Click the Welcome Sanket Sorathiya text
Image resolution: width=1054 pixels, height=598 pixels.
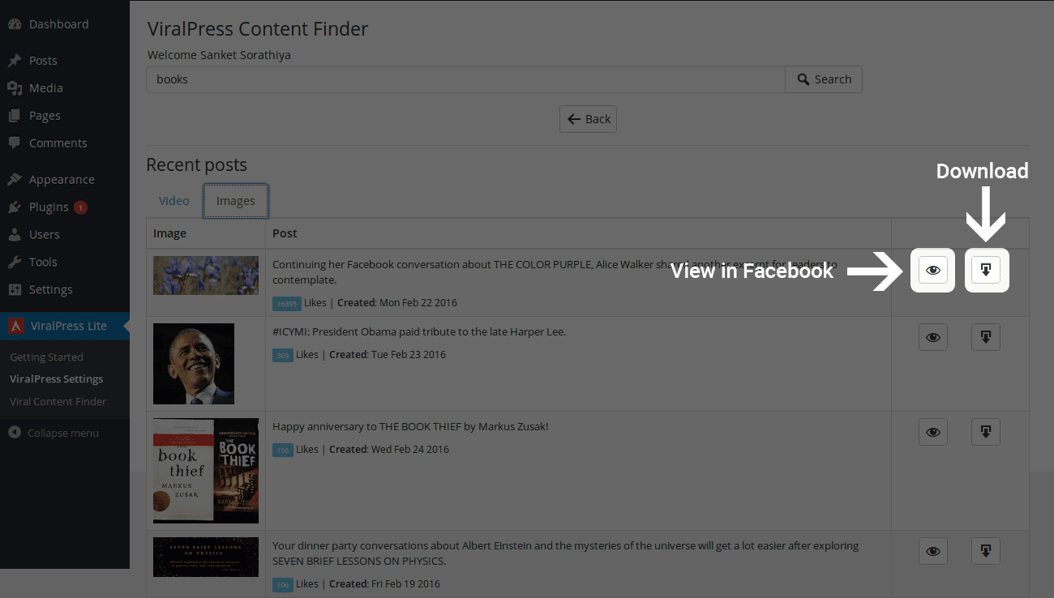click(219, 55)
